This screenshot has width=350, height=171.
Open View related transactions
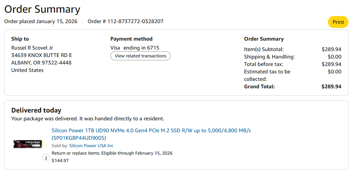pos(140,56)
